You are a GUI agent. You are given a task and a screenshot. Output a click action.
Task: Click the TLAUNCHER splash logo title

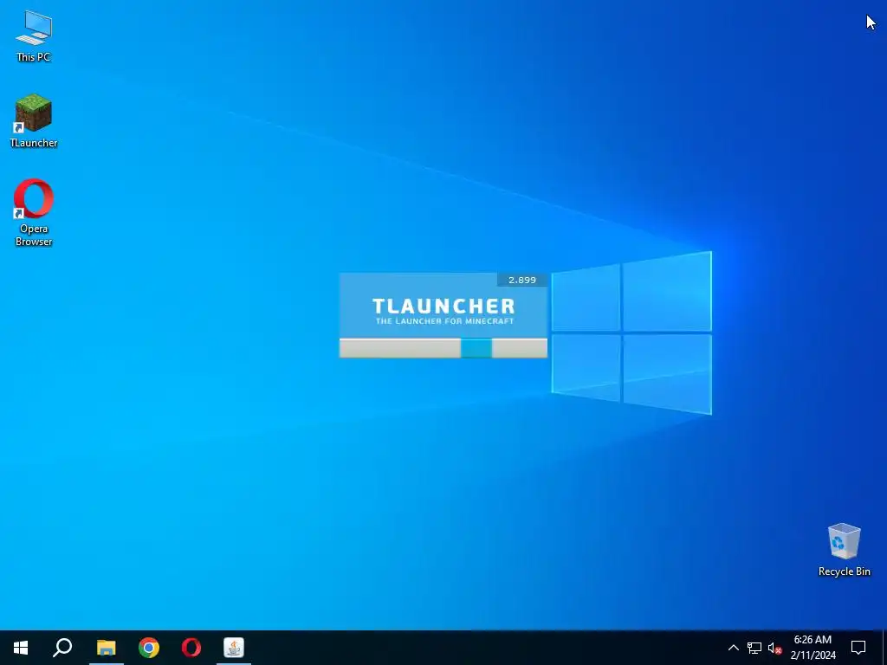click(x=443, y=307)
